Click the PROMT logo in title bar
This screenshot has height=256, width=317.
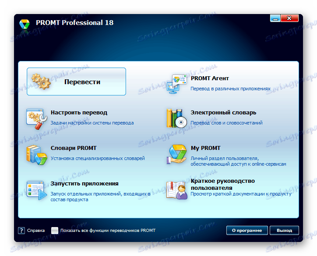coord(25,24)
